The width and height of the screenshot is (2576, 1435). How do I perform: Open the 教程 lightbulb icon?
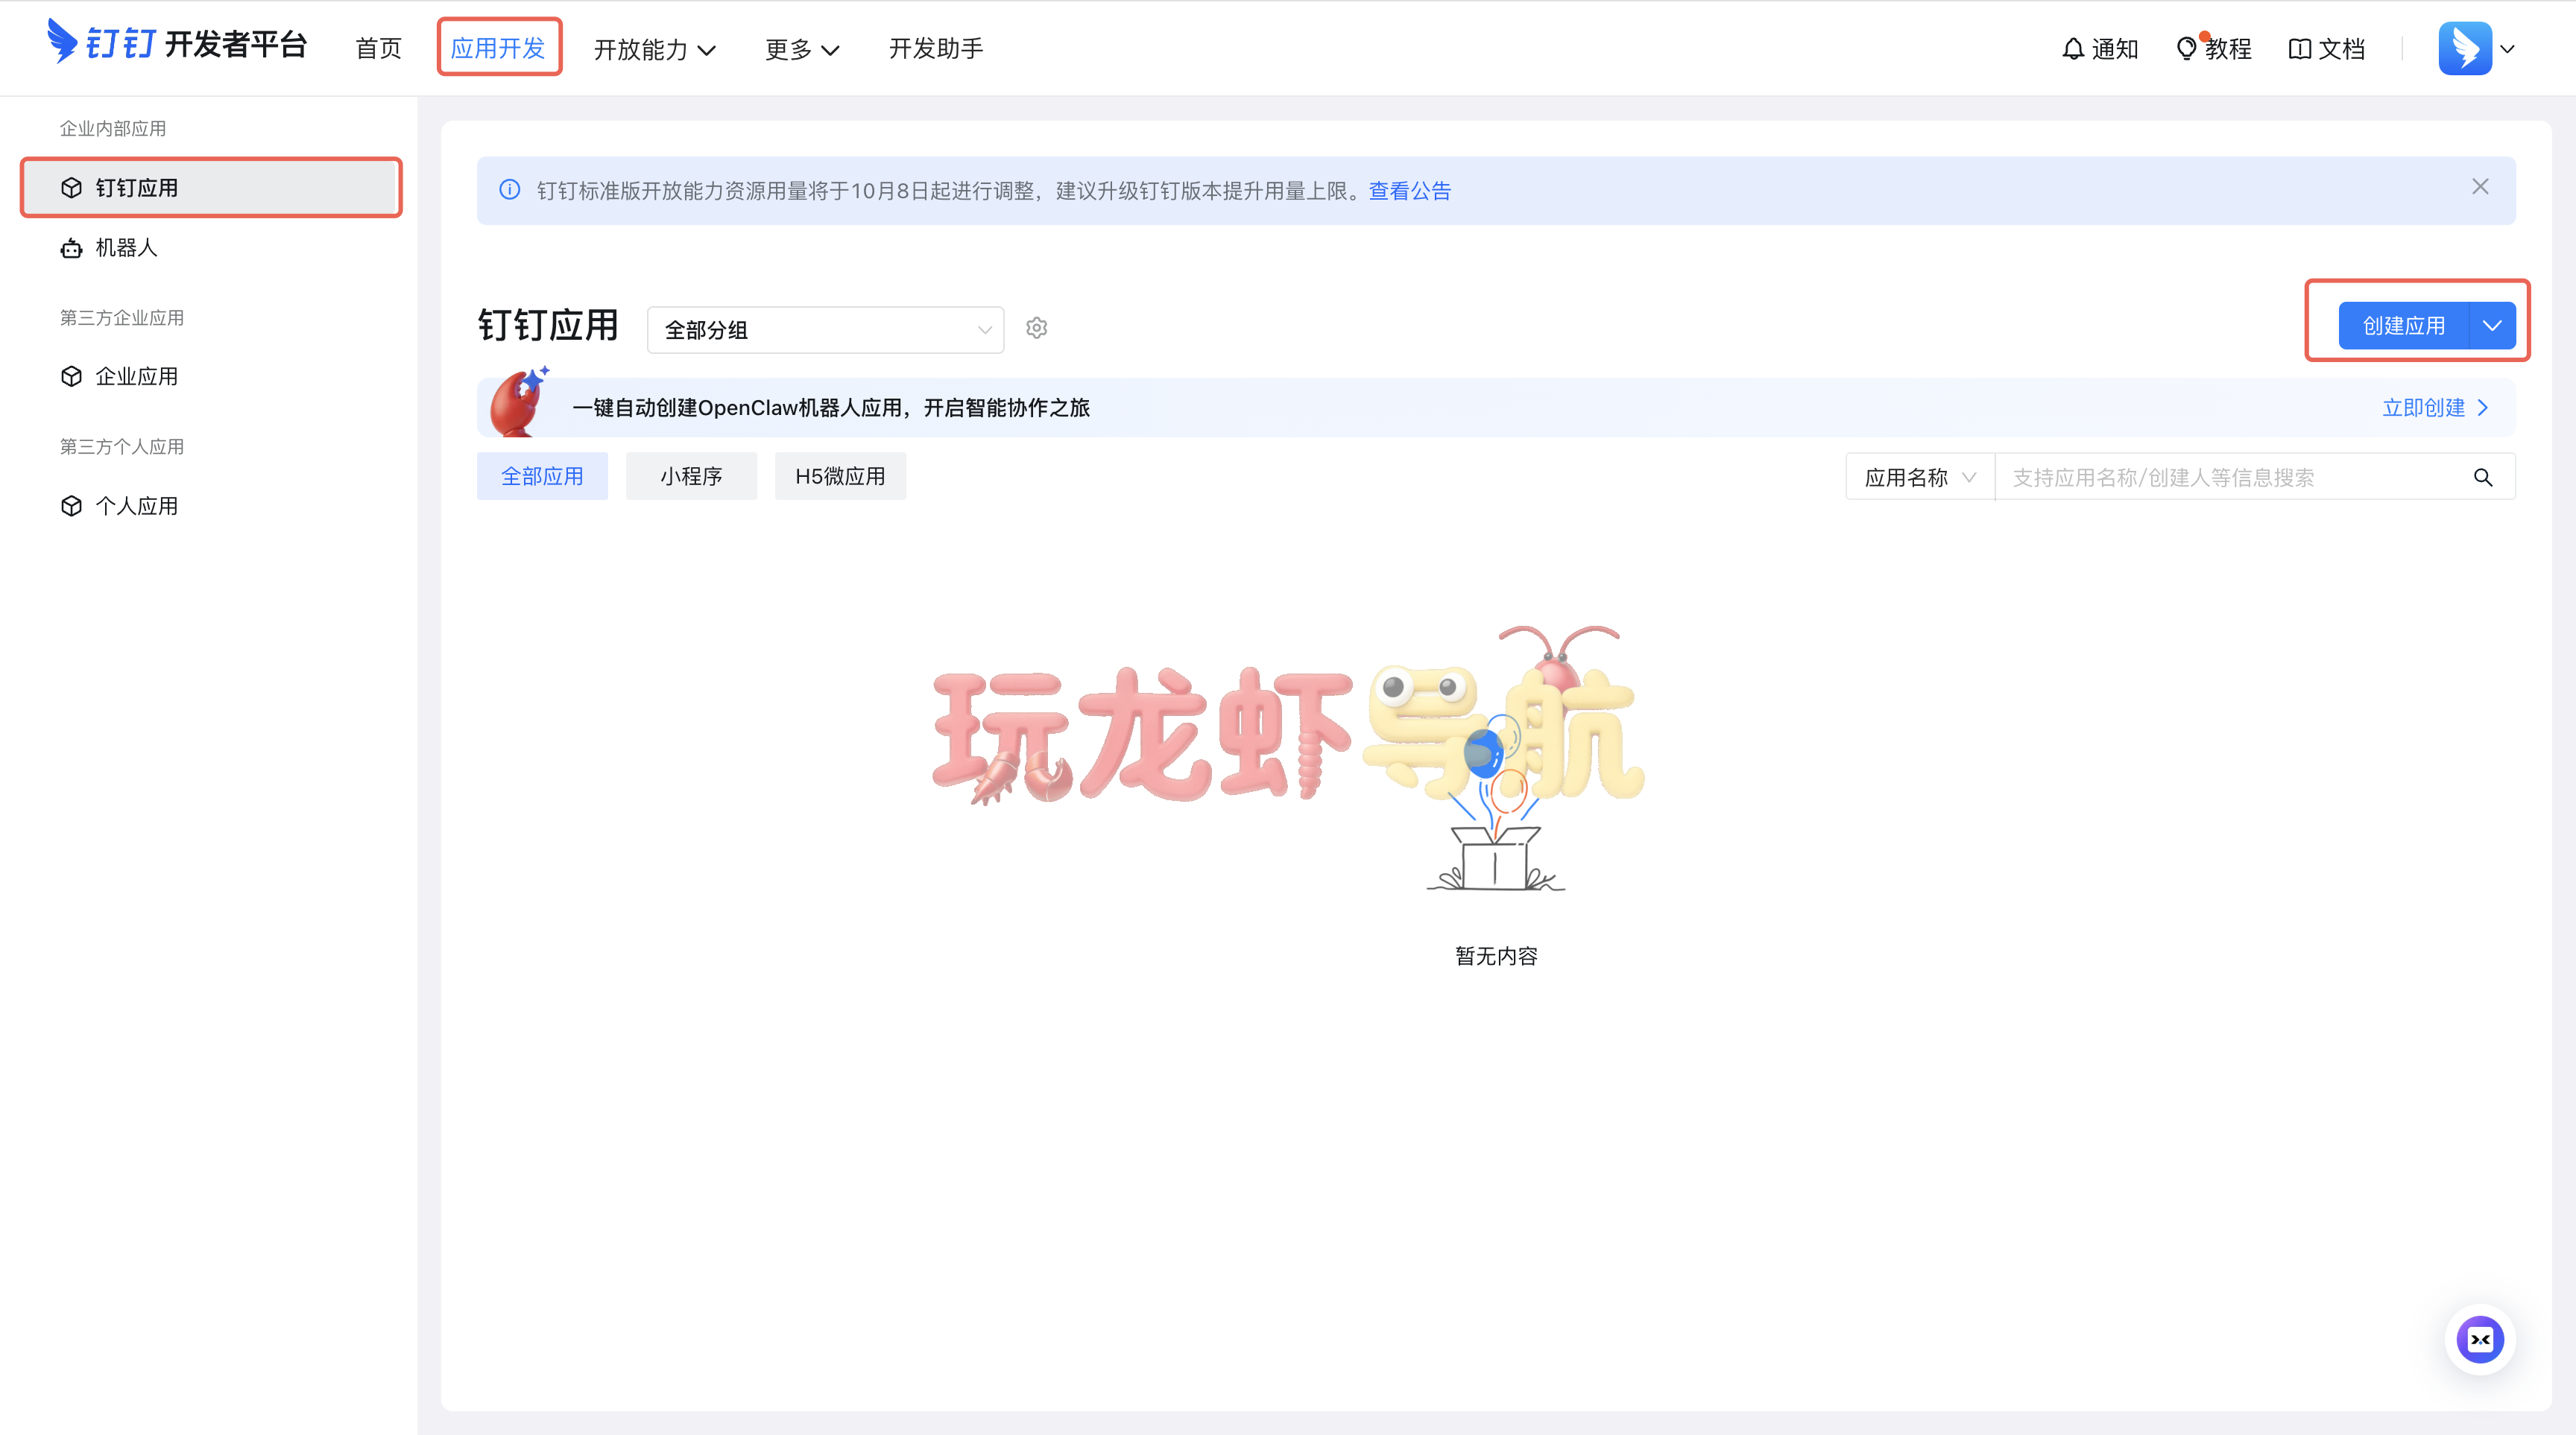tap(2186, 48)
